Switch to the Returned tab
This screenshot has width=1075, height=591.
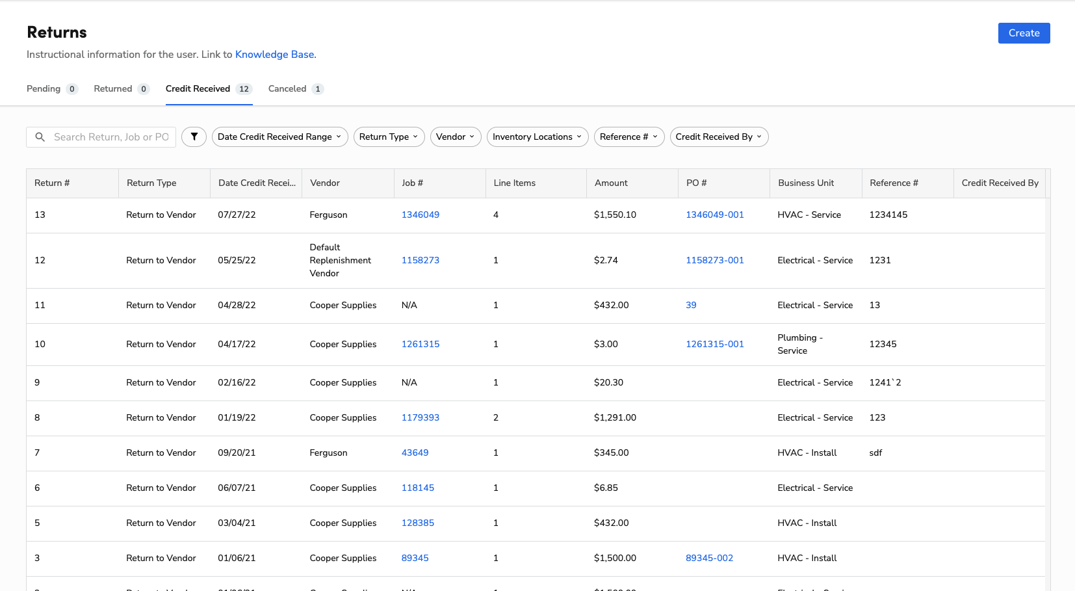pyautogui.click(x=114, y=88)
